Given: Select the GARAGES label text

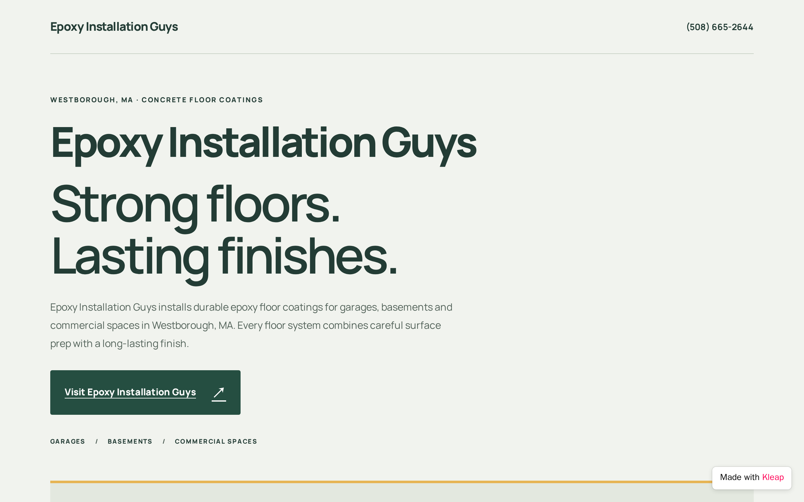Looking at the screenshot, I should pos(68,441).
